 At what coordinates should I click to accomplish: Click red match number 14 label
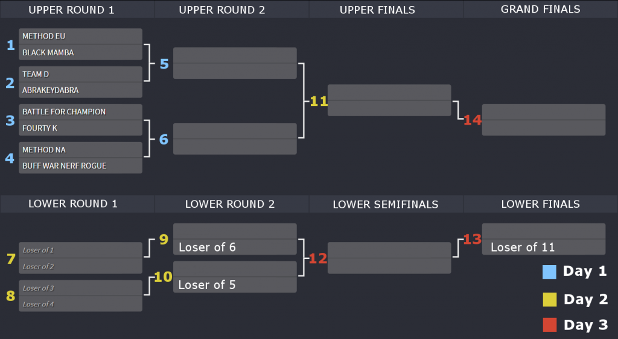[x=473, y=120]
